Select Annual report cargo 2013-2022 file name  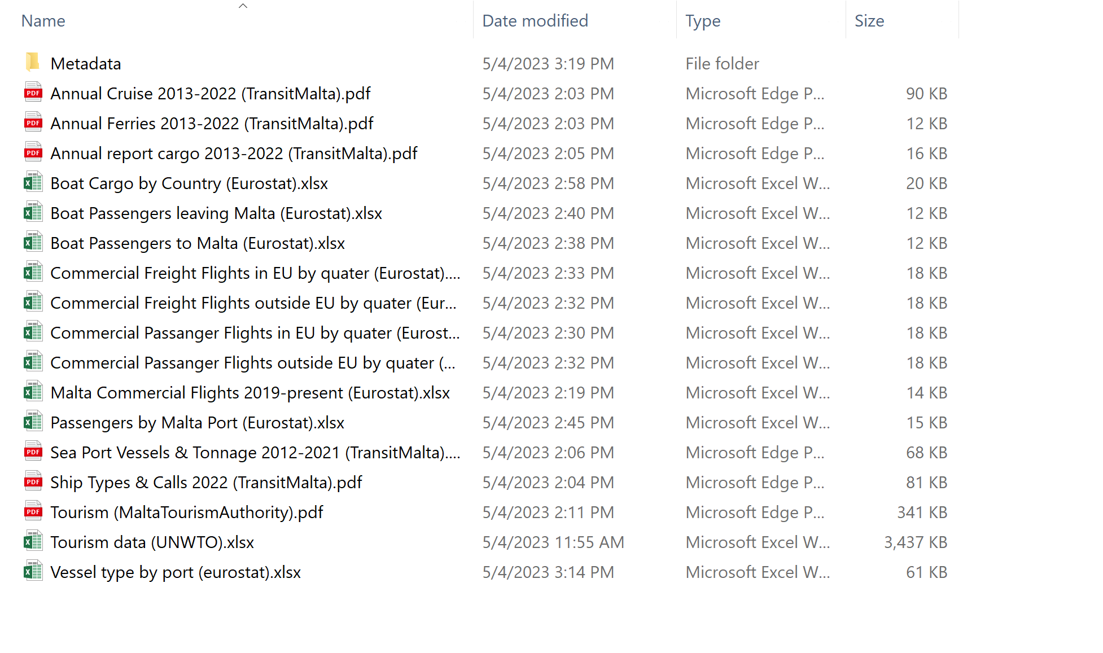(234, 154)
